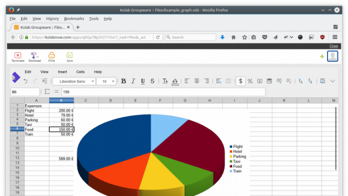Toggle currency number format

pyautogui.click(x=240, y=81)
